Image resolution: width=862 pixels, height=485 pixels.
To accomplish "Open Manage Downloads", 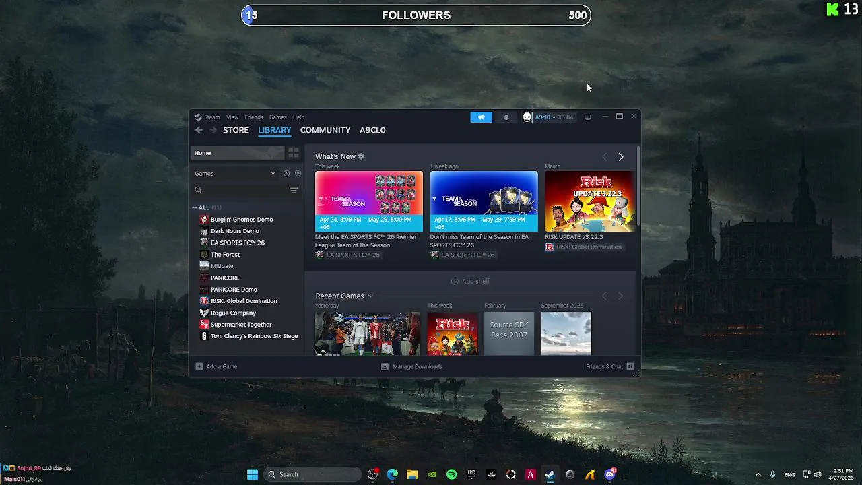I will click(x=411, y=366).
